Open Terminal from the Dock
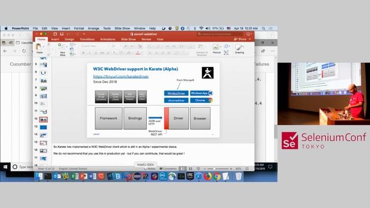This screenshot has height=208, width=370. click(x=48, y=176)
